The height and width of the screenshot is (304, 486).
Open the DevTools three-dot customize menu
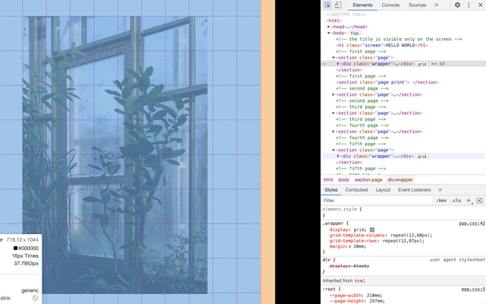469,5
